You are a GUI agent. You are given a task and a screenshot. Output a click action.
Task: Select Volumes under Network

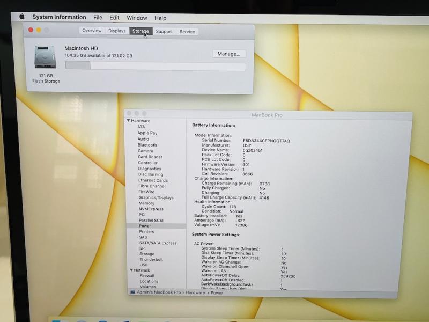coord(148,287)
